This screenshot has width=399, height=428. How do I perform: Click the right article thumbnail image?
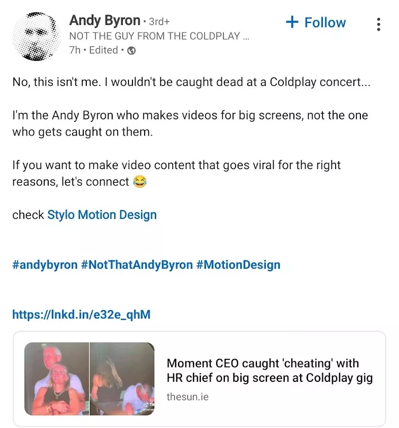tap(122, 379)
